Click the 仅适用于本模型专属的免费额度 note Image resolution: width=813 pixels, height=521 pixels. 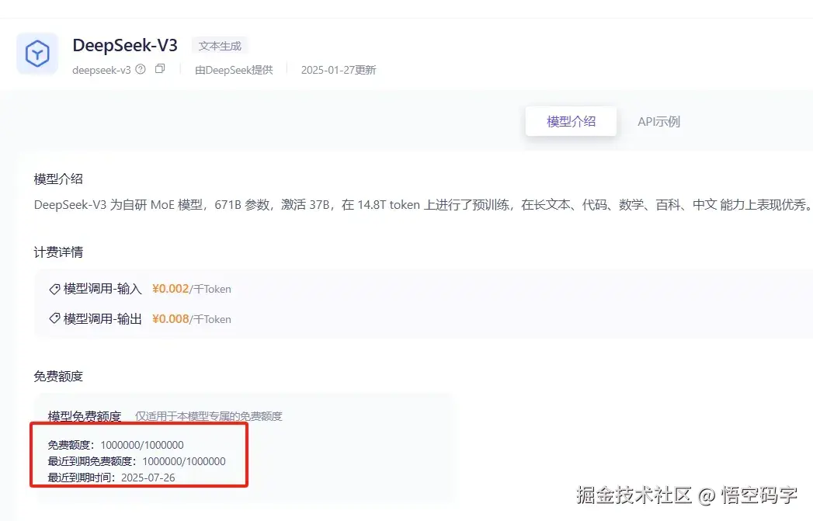(x=208, y=416)
